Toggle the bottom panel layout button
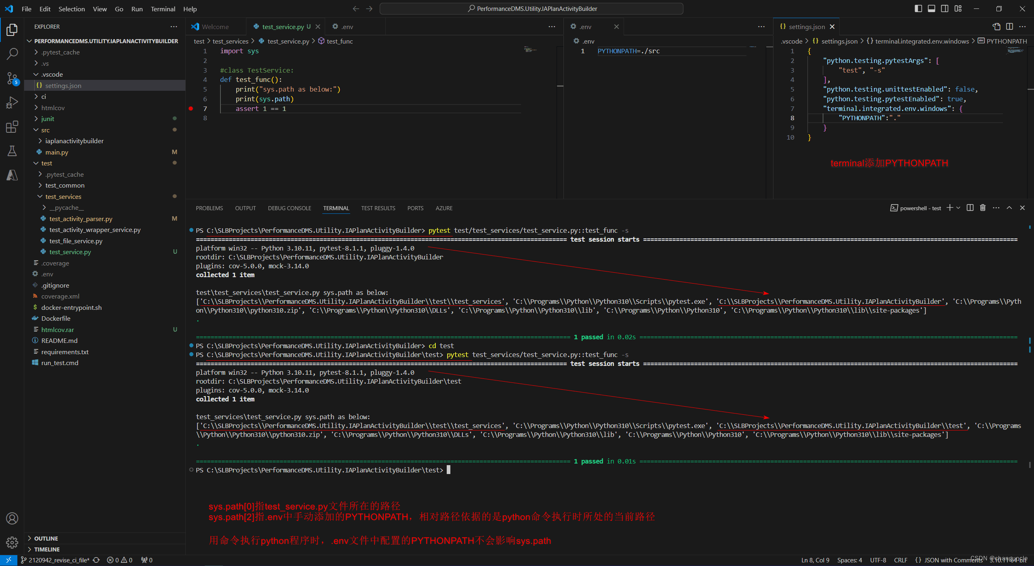This screenshot has width=1034, height=566. point(931,8)
